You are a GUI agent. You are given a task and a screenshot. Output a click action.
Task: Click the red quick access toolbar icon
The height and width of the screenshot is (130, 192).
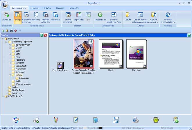tap(16, 31)
